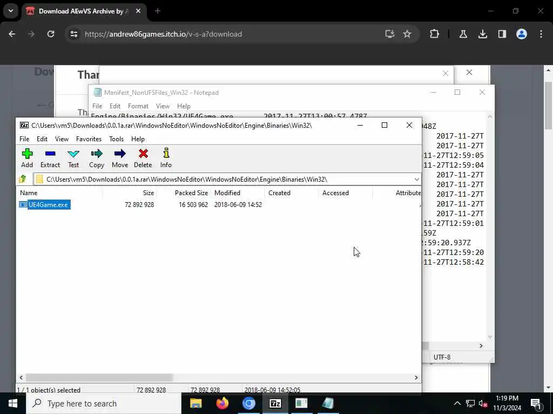The height and width of the screenshot is (414, 553).
Task: Open the Edit menu in 7-Zip
Action: 42,139
